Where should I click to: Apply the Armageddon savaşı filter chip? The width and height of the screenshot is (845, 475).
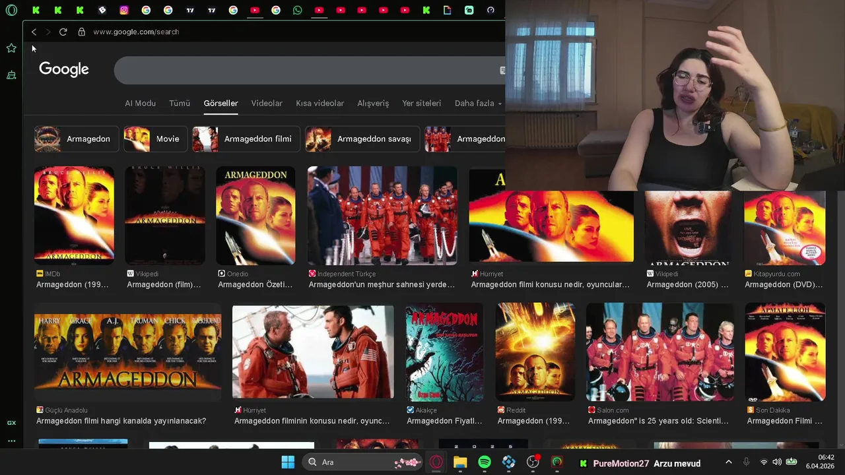[362, 139]
